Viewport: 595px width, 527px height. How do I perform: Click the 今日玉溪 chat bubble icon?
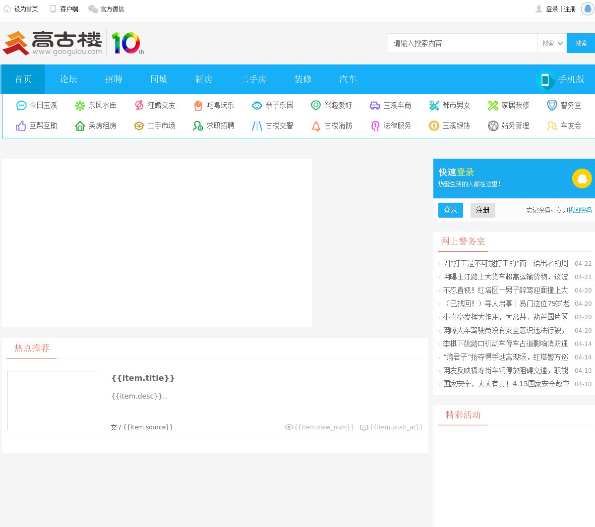coord(21,106)
